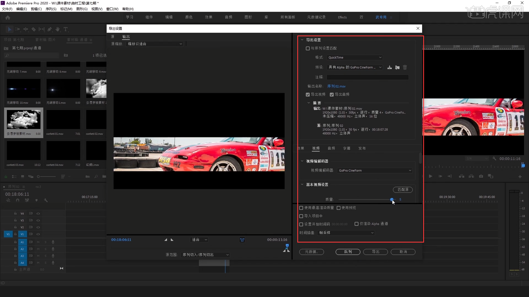Click the output name 序列02.mov link

(x=336, y=86)
